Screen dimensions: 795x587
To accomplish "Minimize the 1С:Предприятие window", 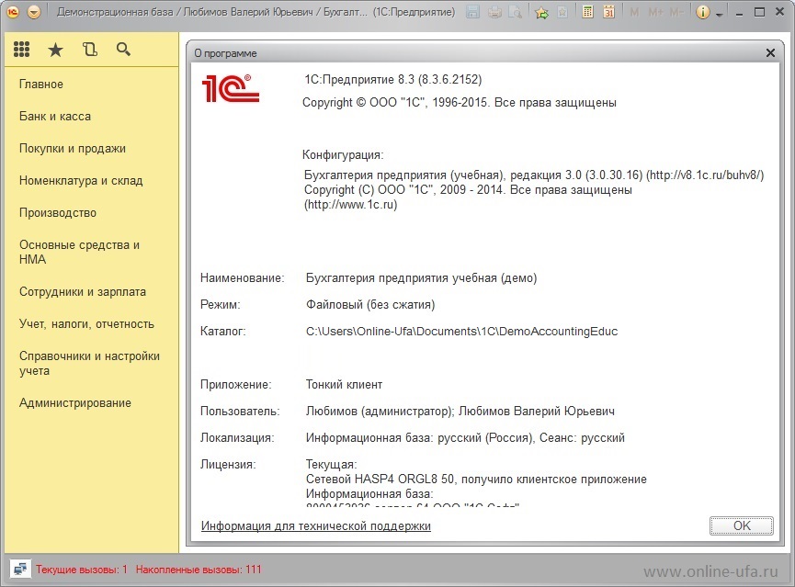I will [739, 13].
